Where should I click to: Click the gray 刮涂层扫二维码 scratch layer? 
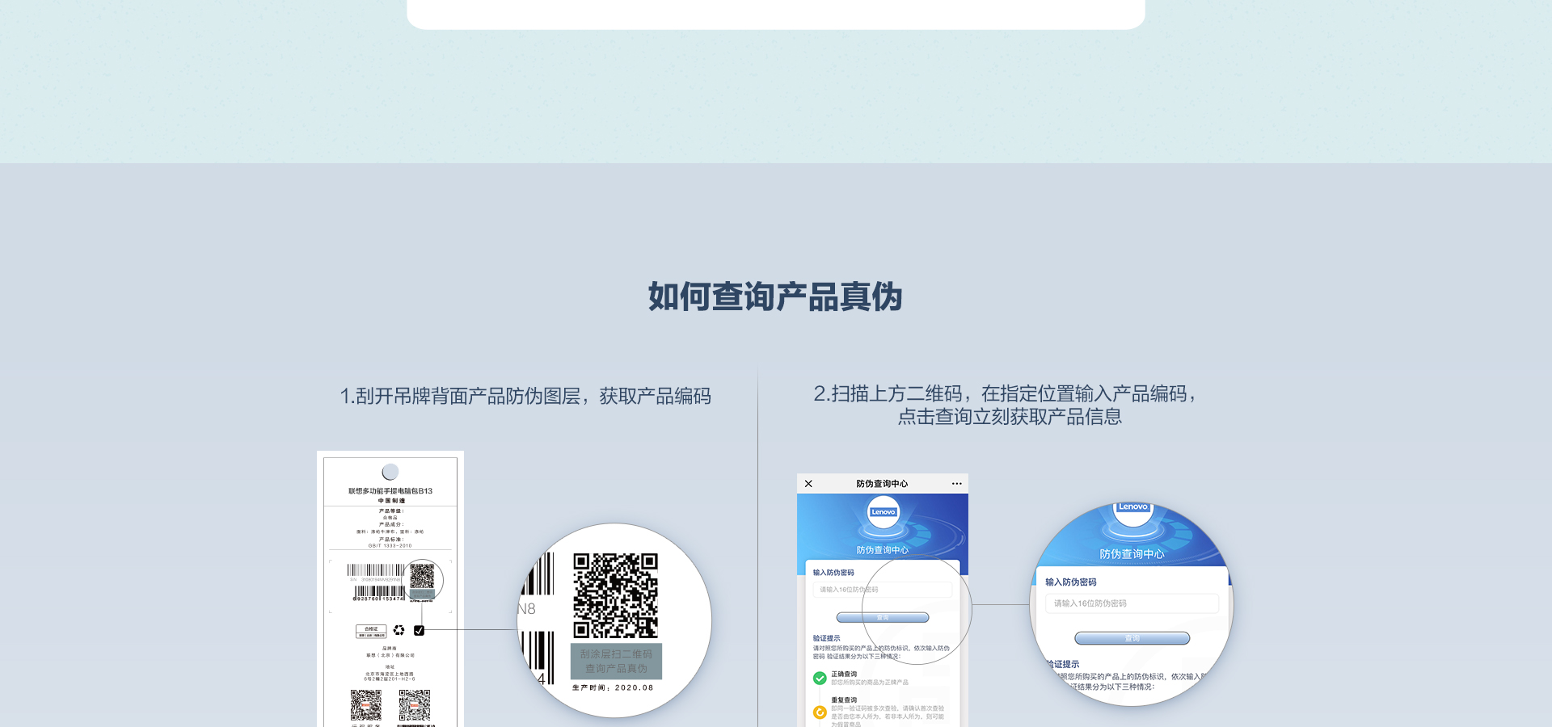(617, 662)
